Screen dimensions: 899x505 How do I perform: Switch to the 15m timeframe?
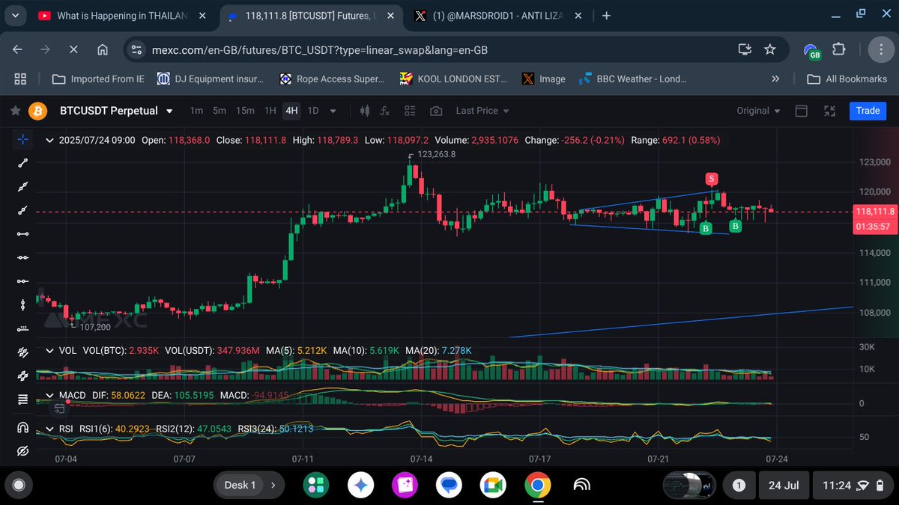tap(245, 111)
